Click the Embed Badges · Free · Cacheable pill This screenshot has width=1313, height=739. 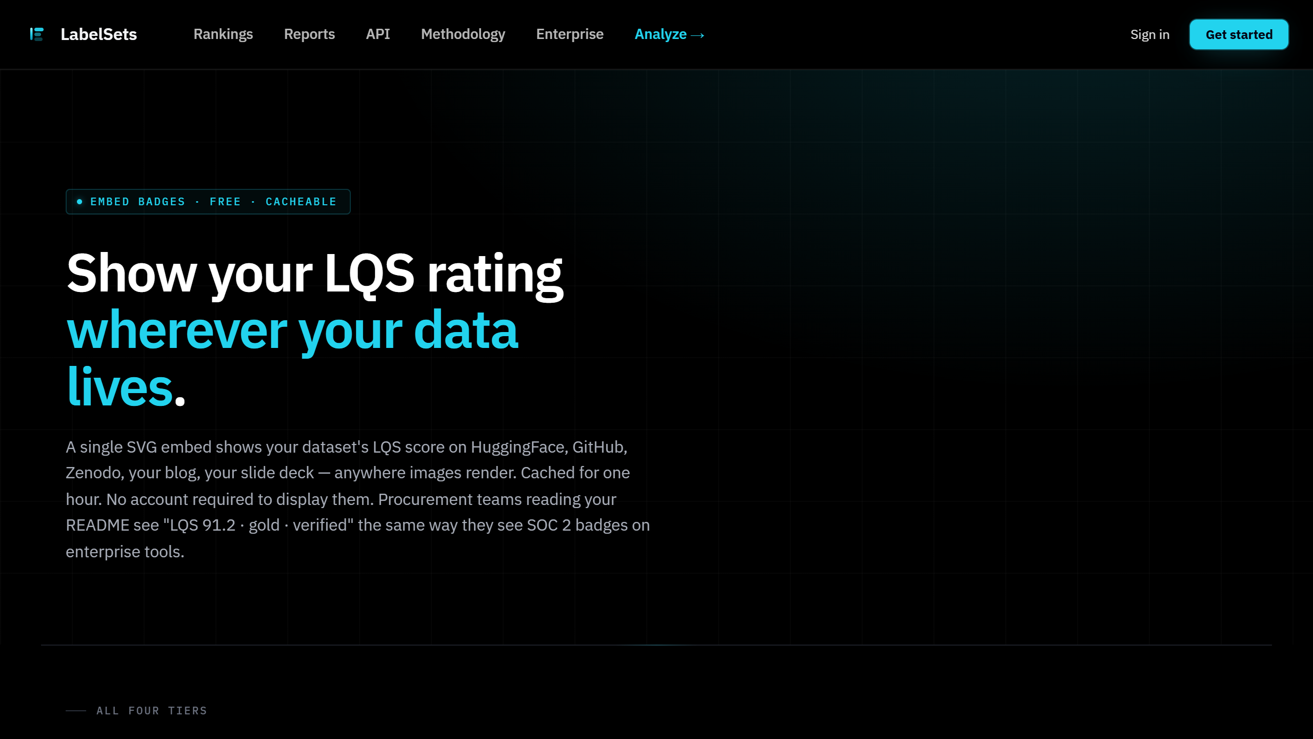point(208,202)
